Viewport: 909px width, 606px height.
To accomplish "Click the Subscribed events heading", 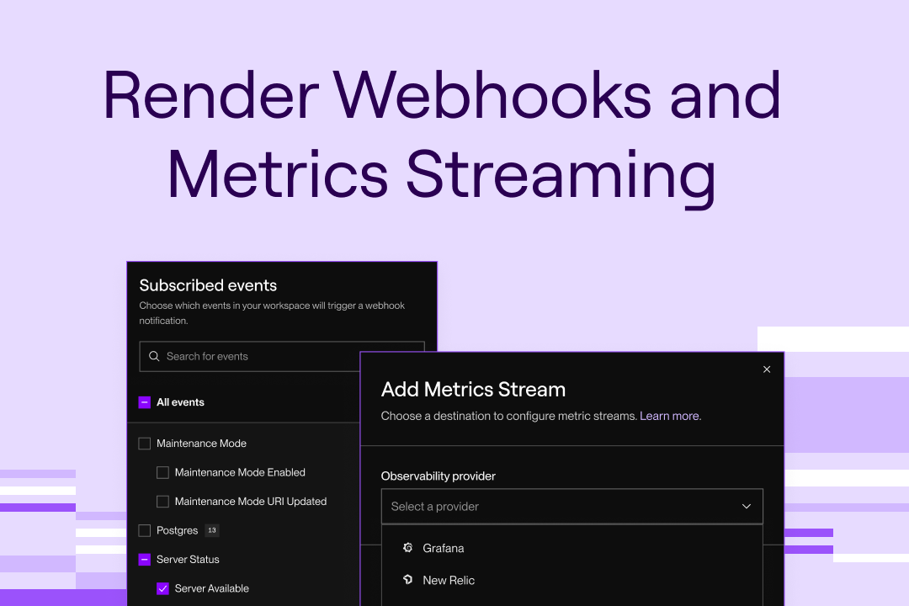I will click(208, 285).
